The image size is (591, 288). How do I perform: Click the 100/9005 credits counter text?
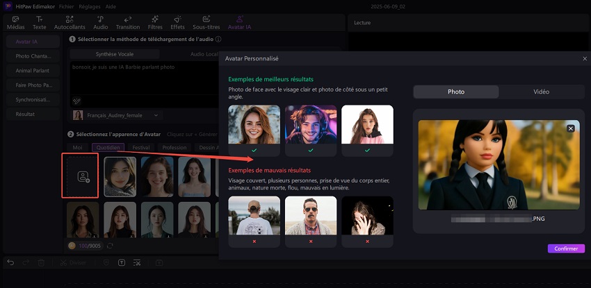click(90, 246)
